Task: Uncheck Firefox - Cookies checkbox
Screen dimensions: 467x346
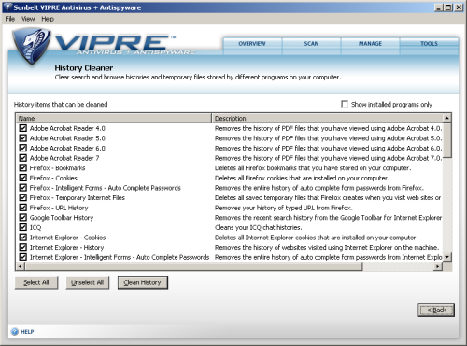Action: (23, 178)
